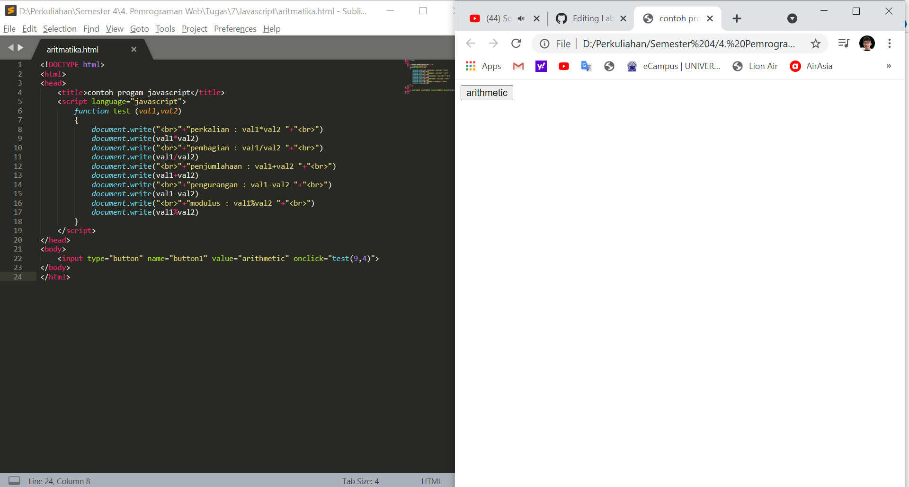
Task: Mute the playing YouTube tab
Action: pos(521,18)
